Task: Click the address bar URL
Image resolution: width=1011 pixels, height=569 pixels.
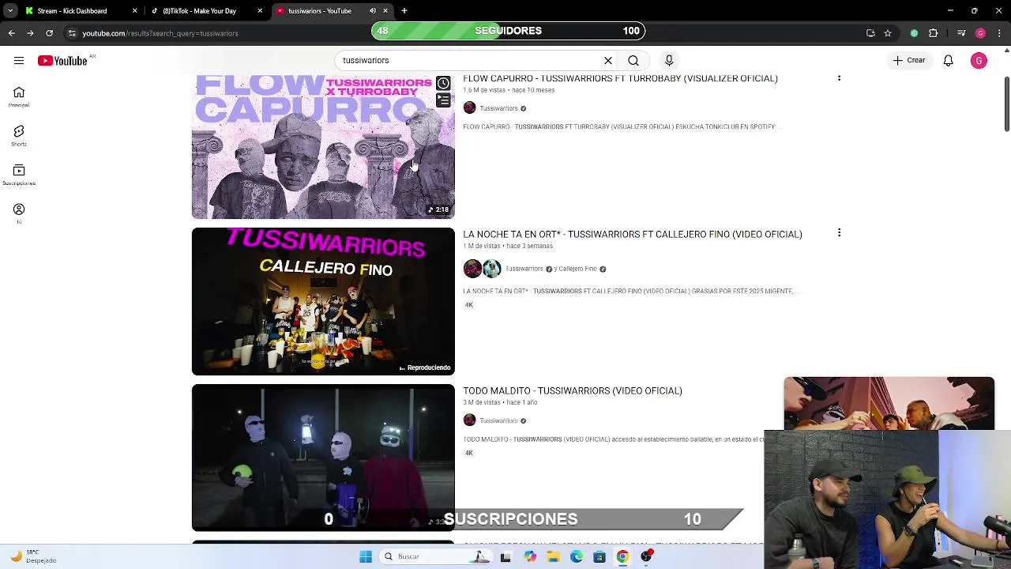Action: (160, 33)
